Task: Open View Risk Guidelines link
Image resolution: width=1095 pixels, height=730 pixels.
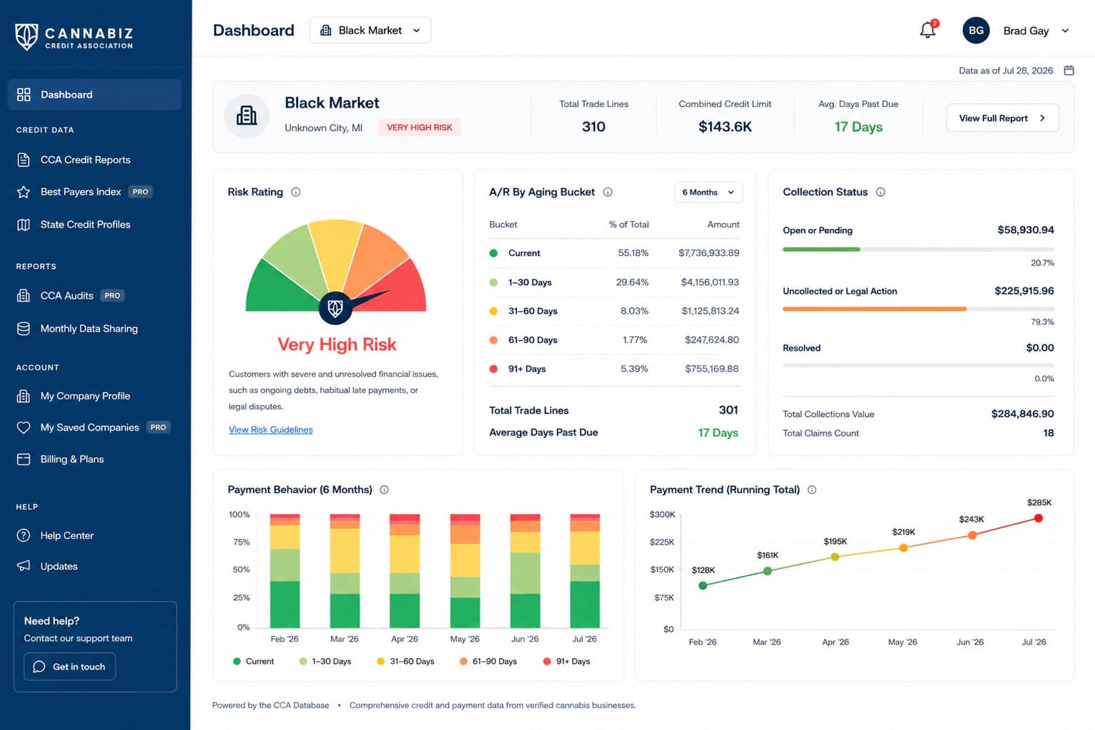Action: pyautogui.click(x=270, y=430)
